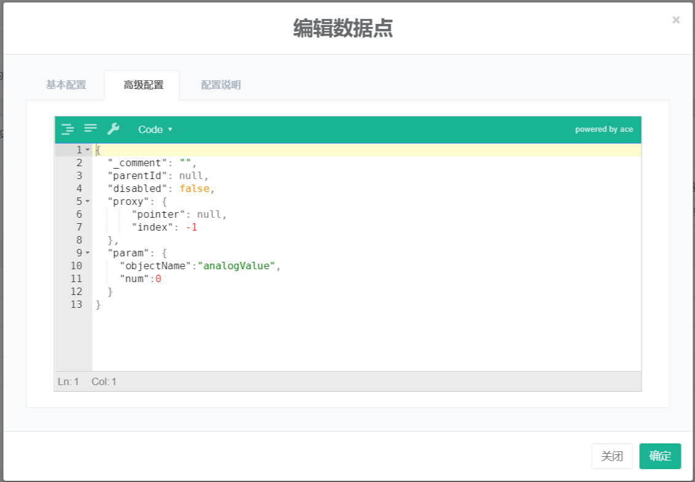Image resolution: width=695 pixels, height=482 pixels.
Task: Fold the "proxy" block using its arrow
Action: [88, 202]
